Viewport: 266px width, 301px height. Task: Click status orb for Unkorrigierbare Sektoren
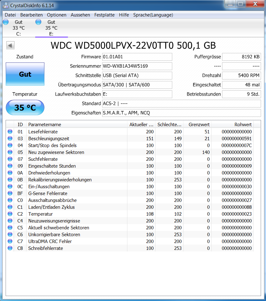pos(10,234)
